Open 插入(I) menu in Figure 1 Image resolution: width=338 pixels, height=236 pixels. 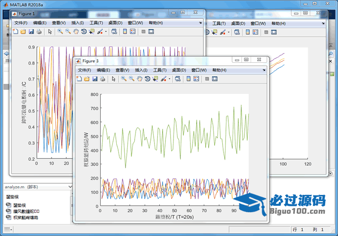[x=78, y=23]
